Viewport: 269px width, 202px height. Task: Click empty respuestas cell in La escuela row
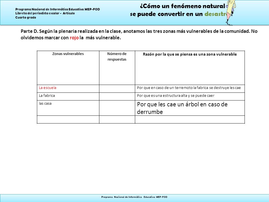click(117, 89)
